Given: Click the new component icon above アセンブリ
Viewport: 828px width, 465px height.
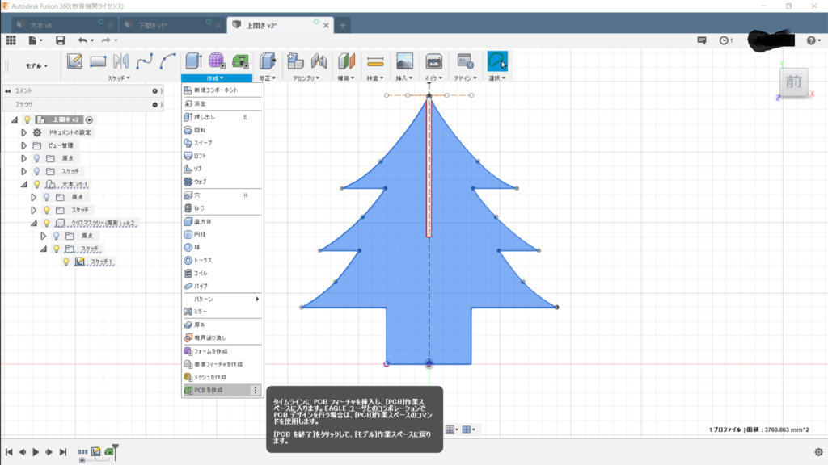Looking at the screenshot, I should pos(295,61).
